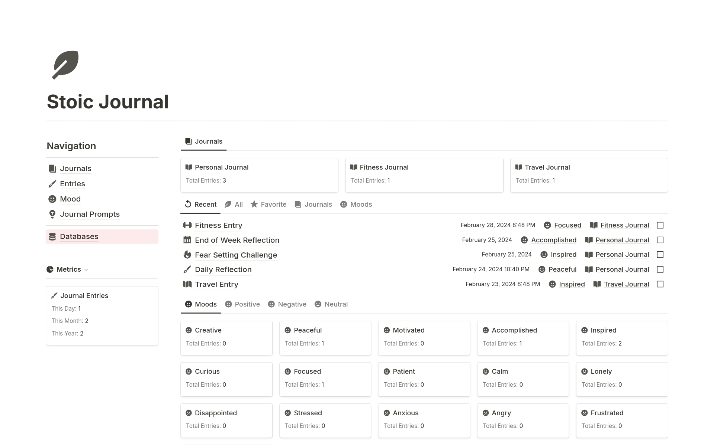Select the Neutral mood filter
The width and height of the screenshot is (714, 445).
click(331, 304)
